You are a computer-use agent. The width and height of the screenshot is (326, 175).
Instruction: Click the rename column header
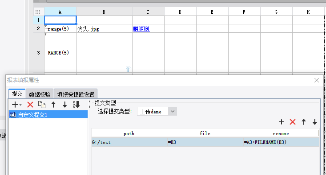click(x=281, y=133)
